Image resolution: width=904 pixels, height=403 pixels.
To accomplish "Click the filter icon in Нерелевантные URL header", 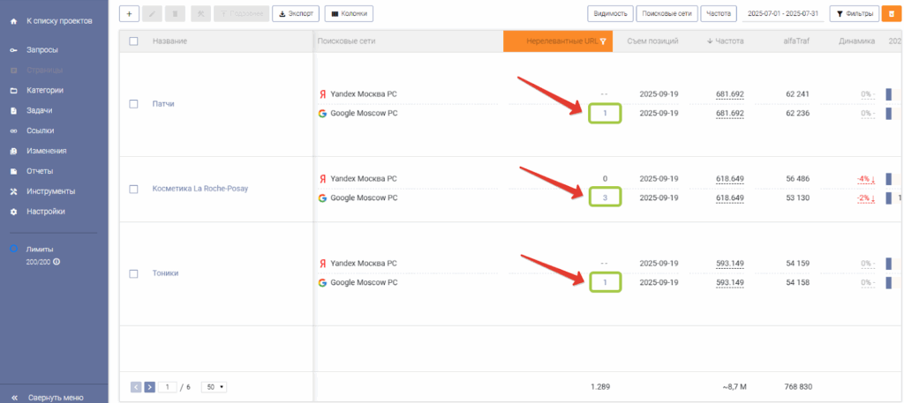I will point(602,41).
